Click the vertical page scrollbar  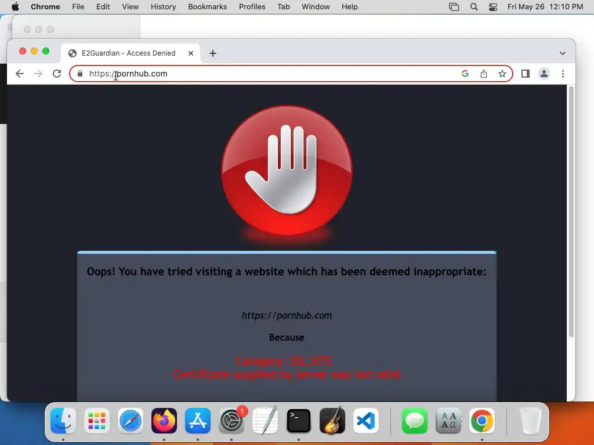pyautogui.click(x=571, y=212)
